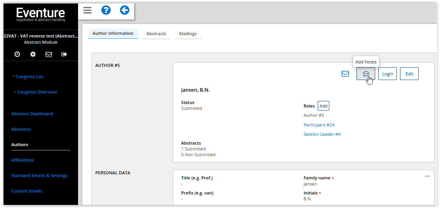The image size is (440, 208).
Task: Open Standard Emails & Settings
Action: coord(39,176)
